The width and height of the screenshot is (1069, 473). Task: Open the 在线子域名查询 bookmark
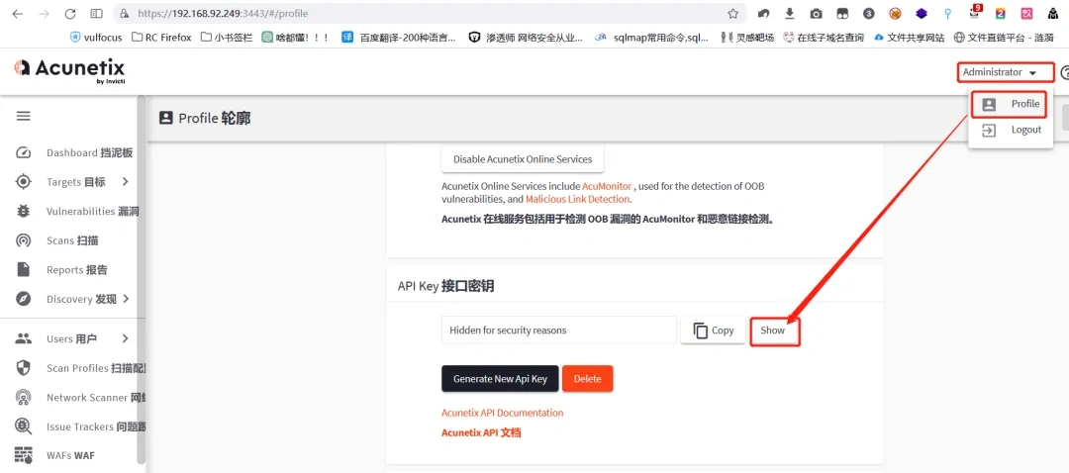pyautogui.click(x=823, y=38)
